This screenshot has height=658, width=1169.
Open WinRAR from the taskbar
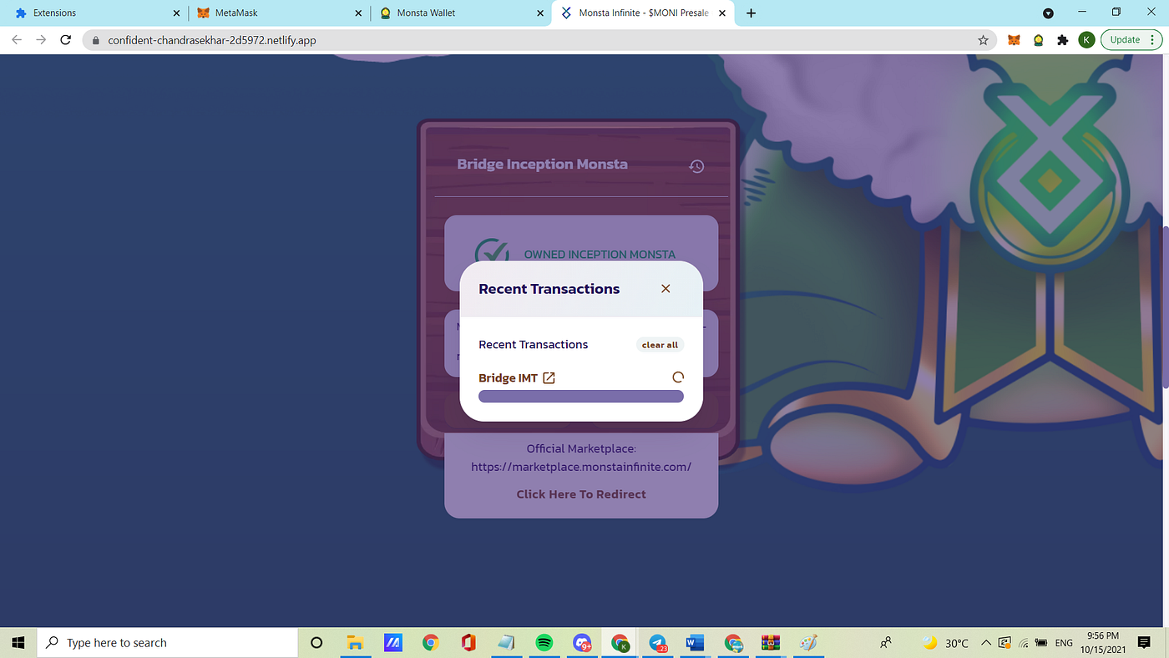(771, 643)
